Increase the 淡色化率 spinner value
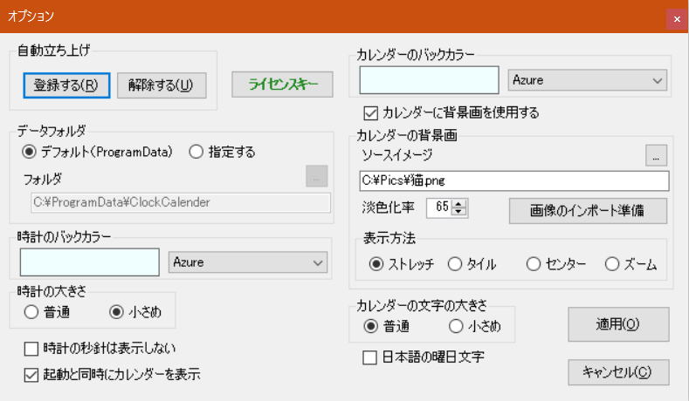 tap(458, 204)
